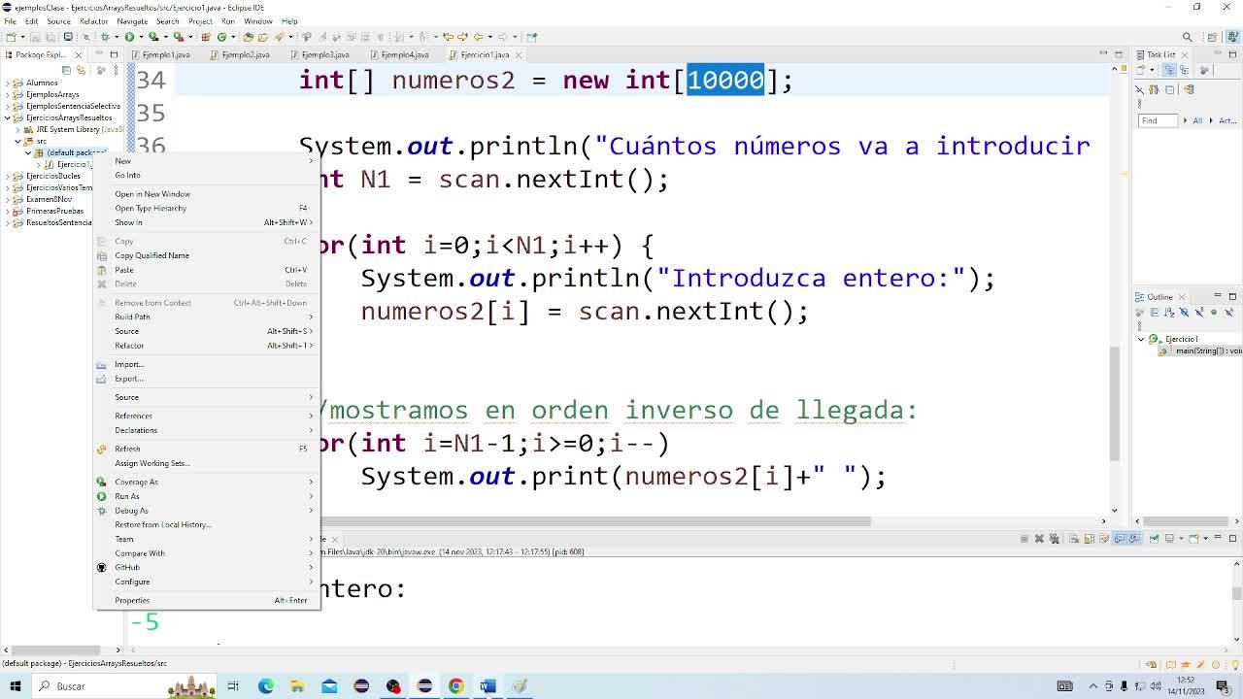Open the Build Path submenu
Image resolution: width=1243 pixels, height=699 pixels.
(x=207, y=316)
